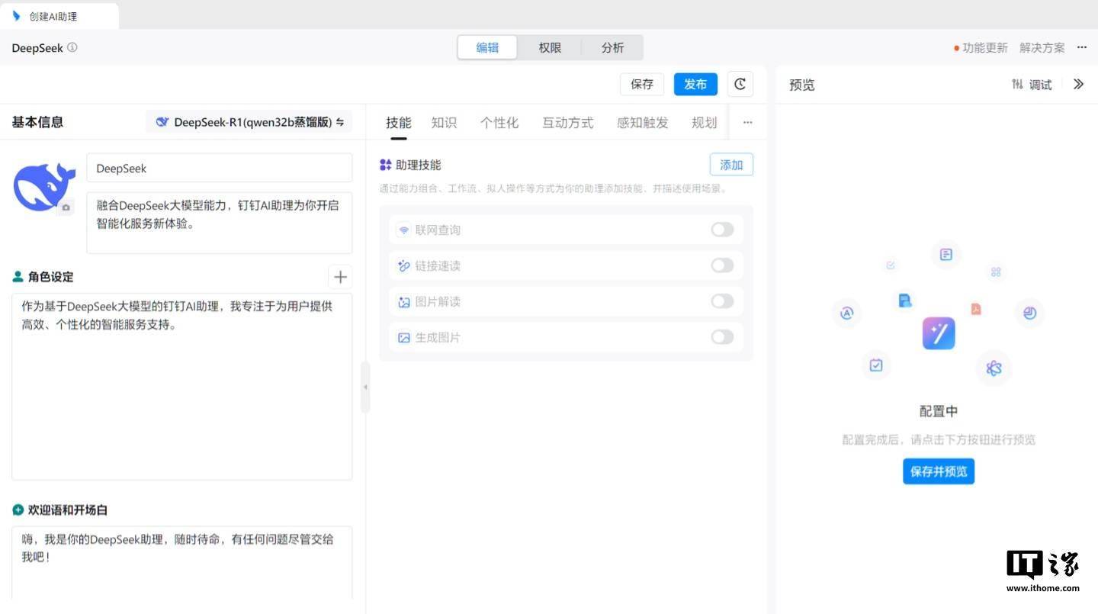Screen dimensions: 1098x614
Task: Switch to the 编辑 tab
Action: [x=487, y=47]
